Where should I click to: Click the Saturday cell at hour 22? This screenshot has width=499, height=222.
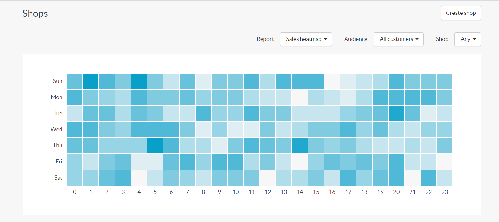click(x=429, y=178)
